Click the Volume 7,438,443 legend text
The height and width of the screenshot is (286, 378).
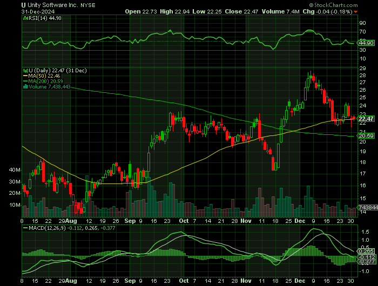point(50,87)
